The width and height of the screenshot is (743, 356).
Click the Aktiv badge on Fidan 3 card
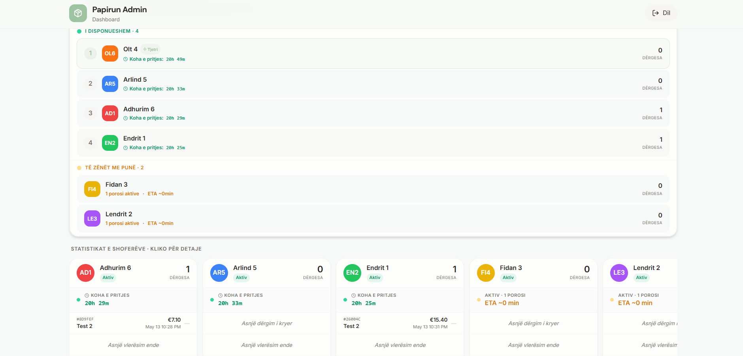pos(508,277)
